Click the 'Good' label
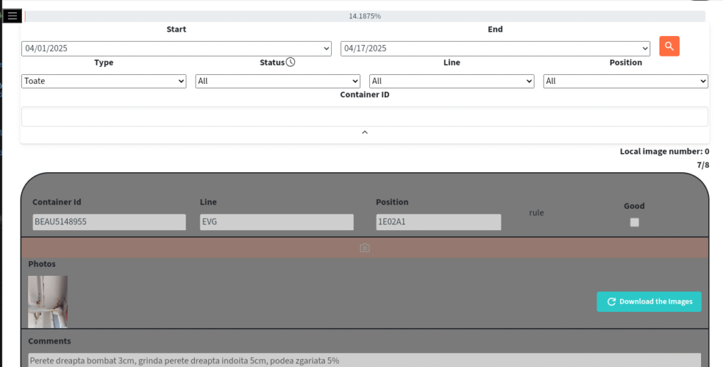 click(x=635, y=205)
